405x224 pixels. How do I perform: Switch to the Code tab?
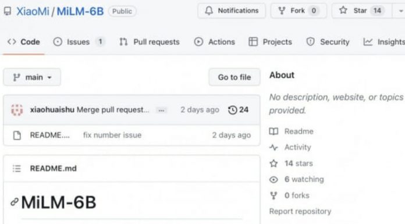[x=24, y=42]
